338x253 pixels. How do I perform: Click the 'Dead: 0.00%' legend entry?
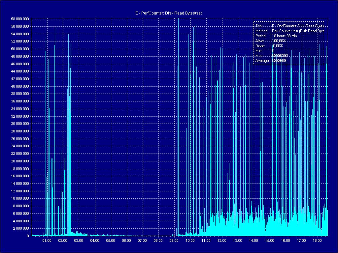268,46
